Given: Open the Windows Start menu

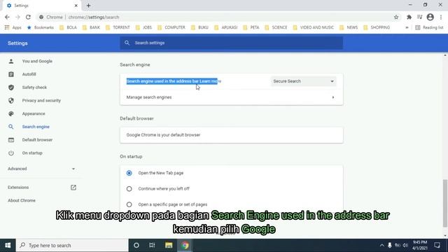Looking at the screenshot, I should [8, 246].
